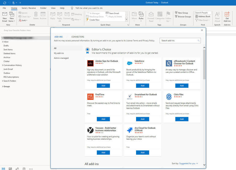Add the officeatwork Content Chooser add-in

pos(182,86)
